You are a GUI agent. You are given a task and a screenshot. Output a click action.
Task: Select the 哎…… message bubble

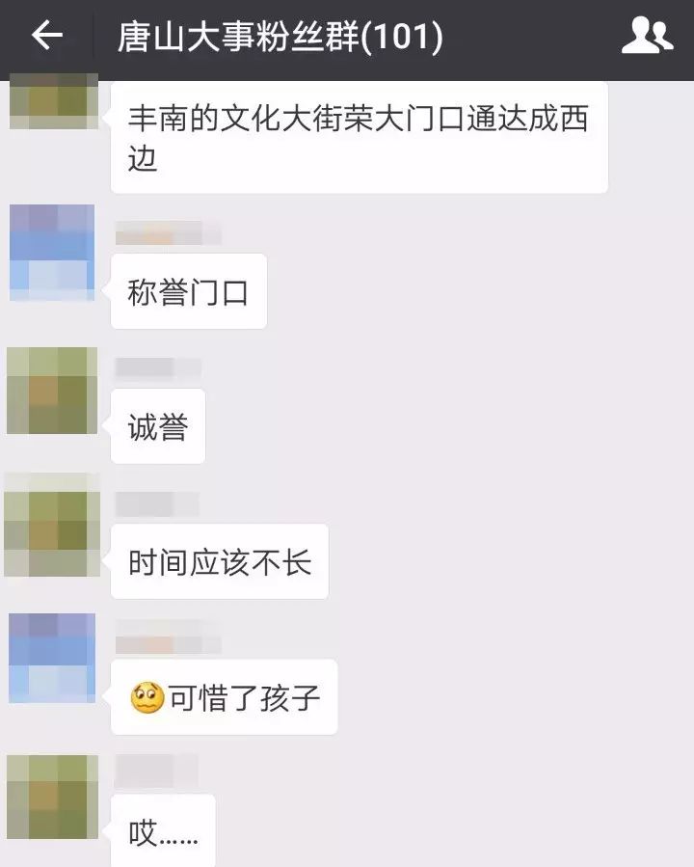[163, 830]
